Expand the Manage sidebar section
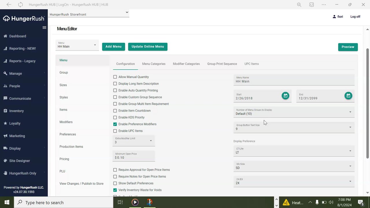370x208 pixels. tap(24, 73)
